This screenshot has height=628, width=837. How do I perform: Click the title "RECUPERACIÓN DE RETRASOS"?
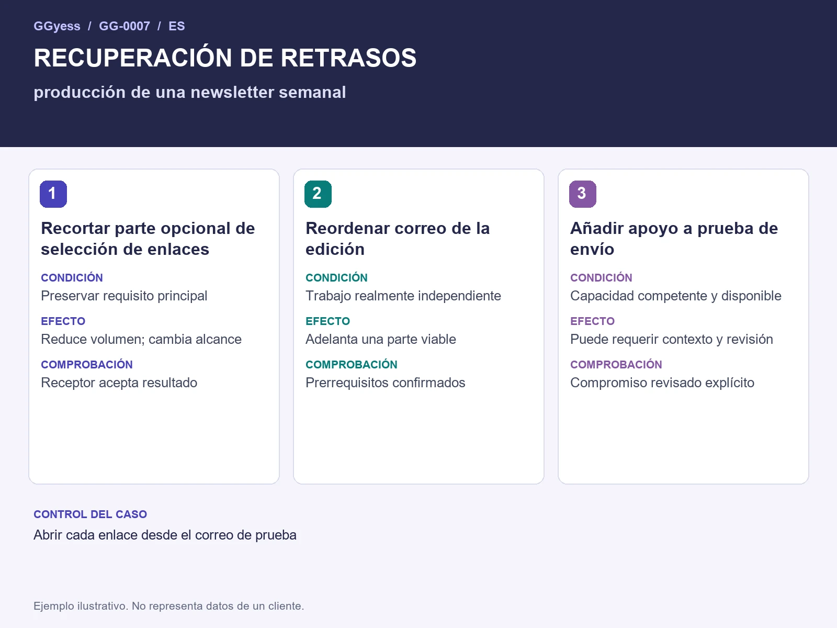(225, 58)
